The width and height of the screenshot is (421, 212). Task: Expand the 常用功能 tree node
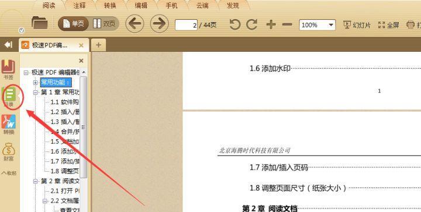(x=36, y=83)
